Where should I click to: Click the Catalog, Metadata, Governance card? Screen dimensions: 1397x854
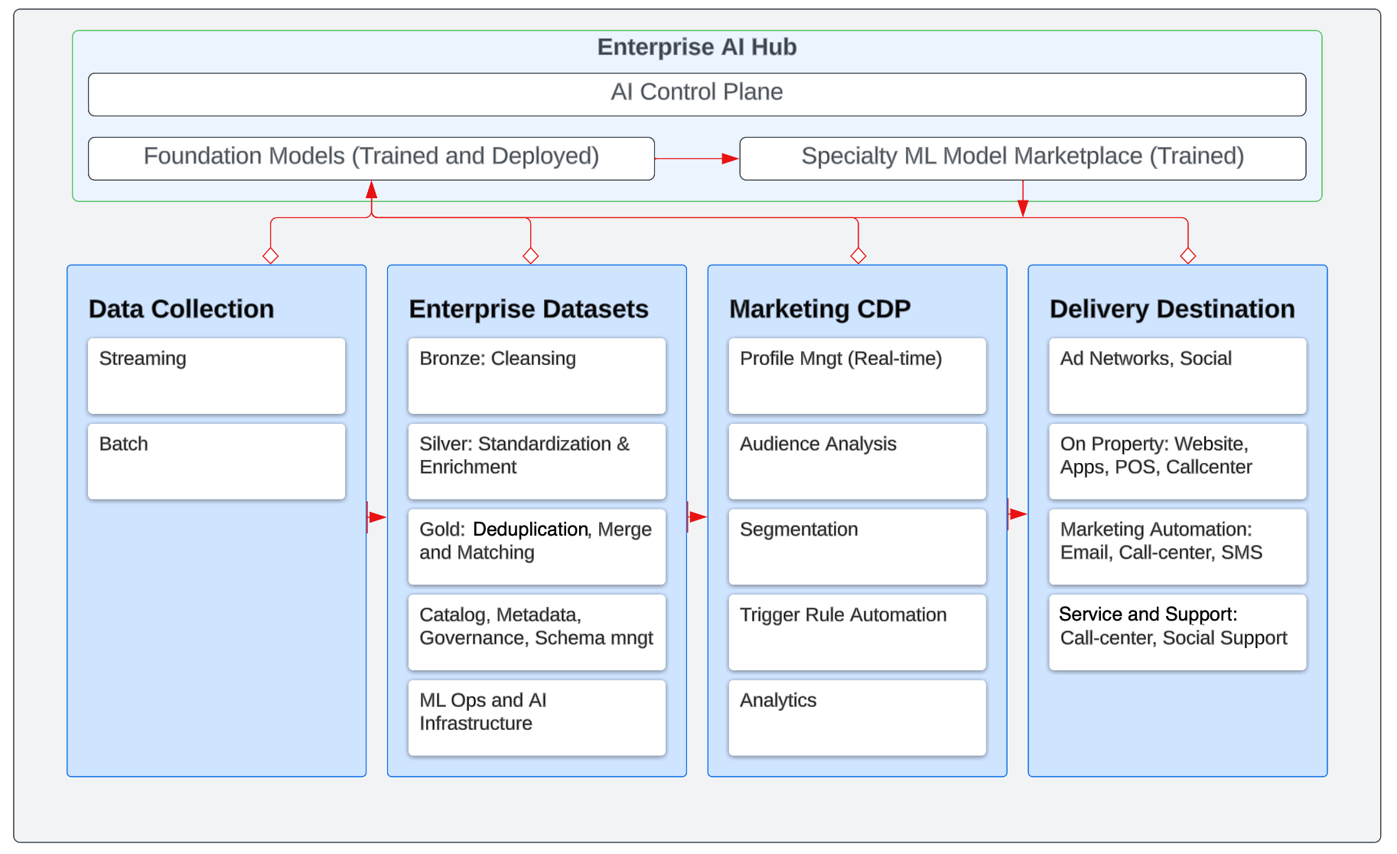537,632
